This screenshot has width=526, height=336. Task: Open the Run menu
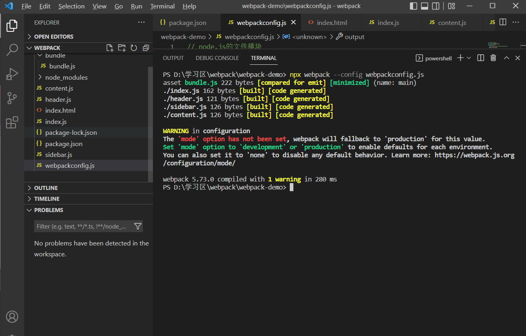click(x=137, y=6)
